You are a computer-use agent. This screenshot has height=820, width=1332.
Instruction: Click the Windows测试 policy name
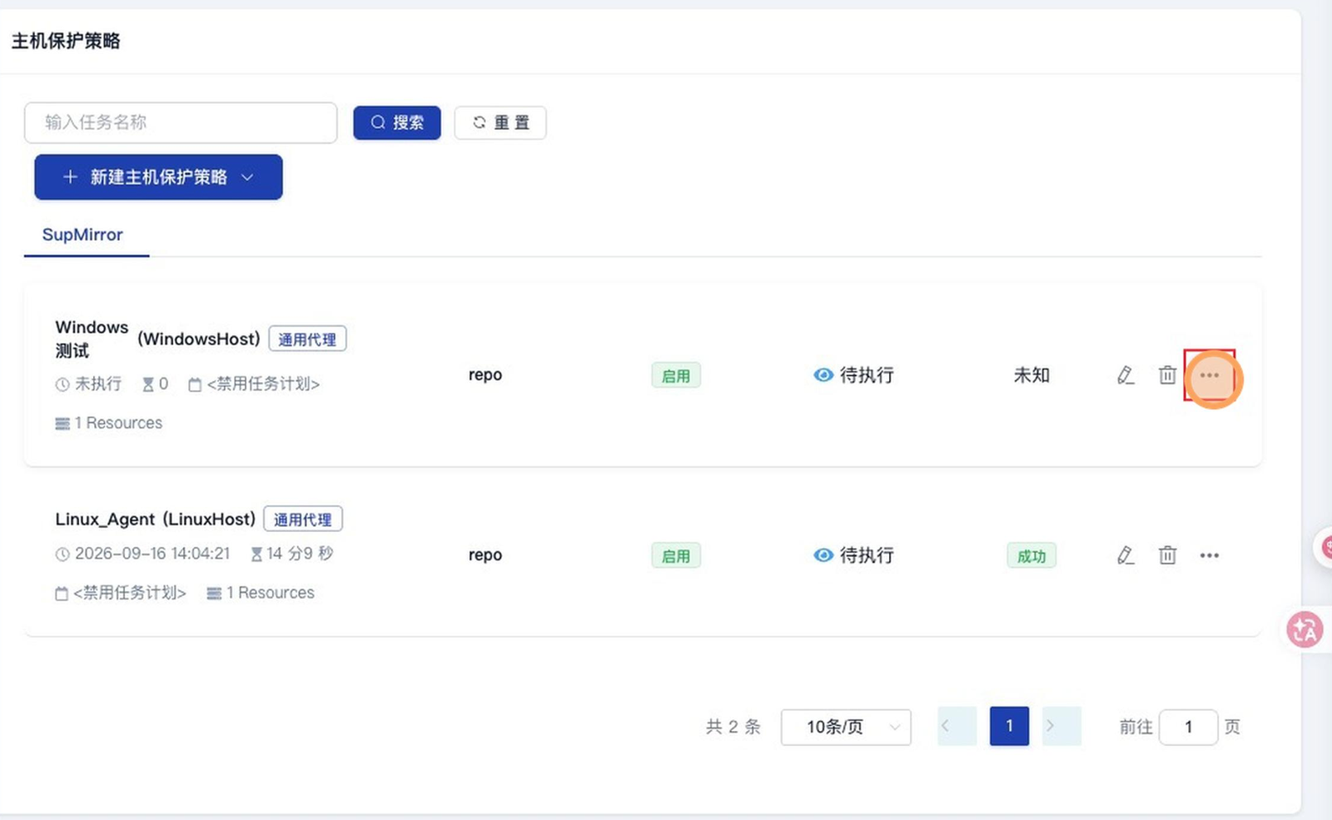coord(92,339)
